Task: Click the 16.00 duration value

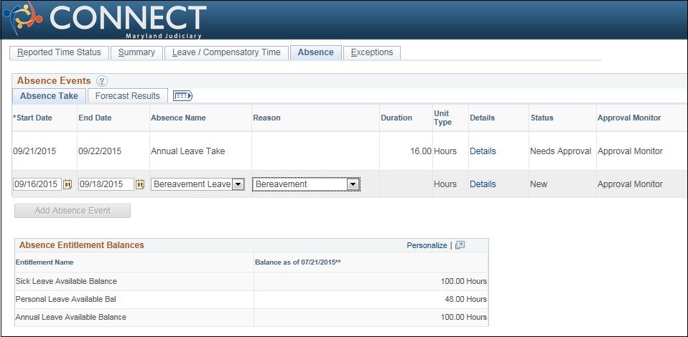Action: pos(420,151)
